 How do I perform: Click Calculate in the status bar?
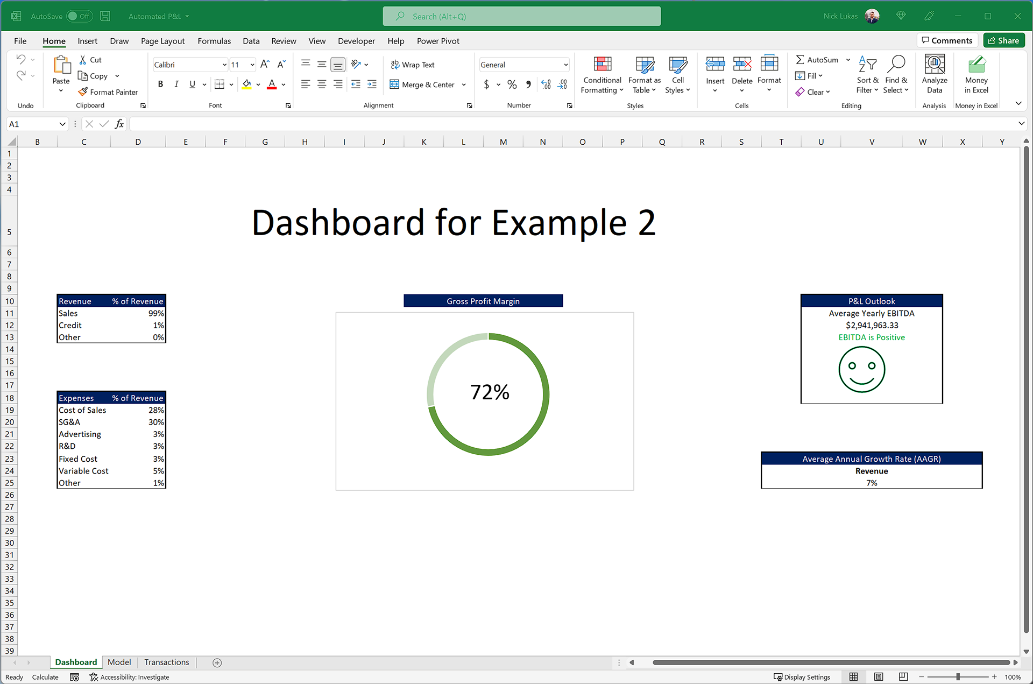45,677
